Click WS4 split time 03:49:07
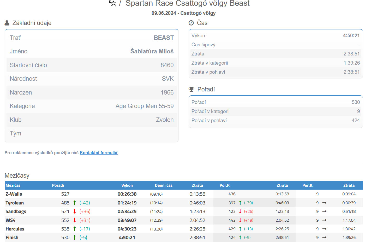 click(127, 220)
